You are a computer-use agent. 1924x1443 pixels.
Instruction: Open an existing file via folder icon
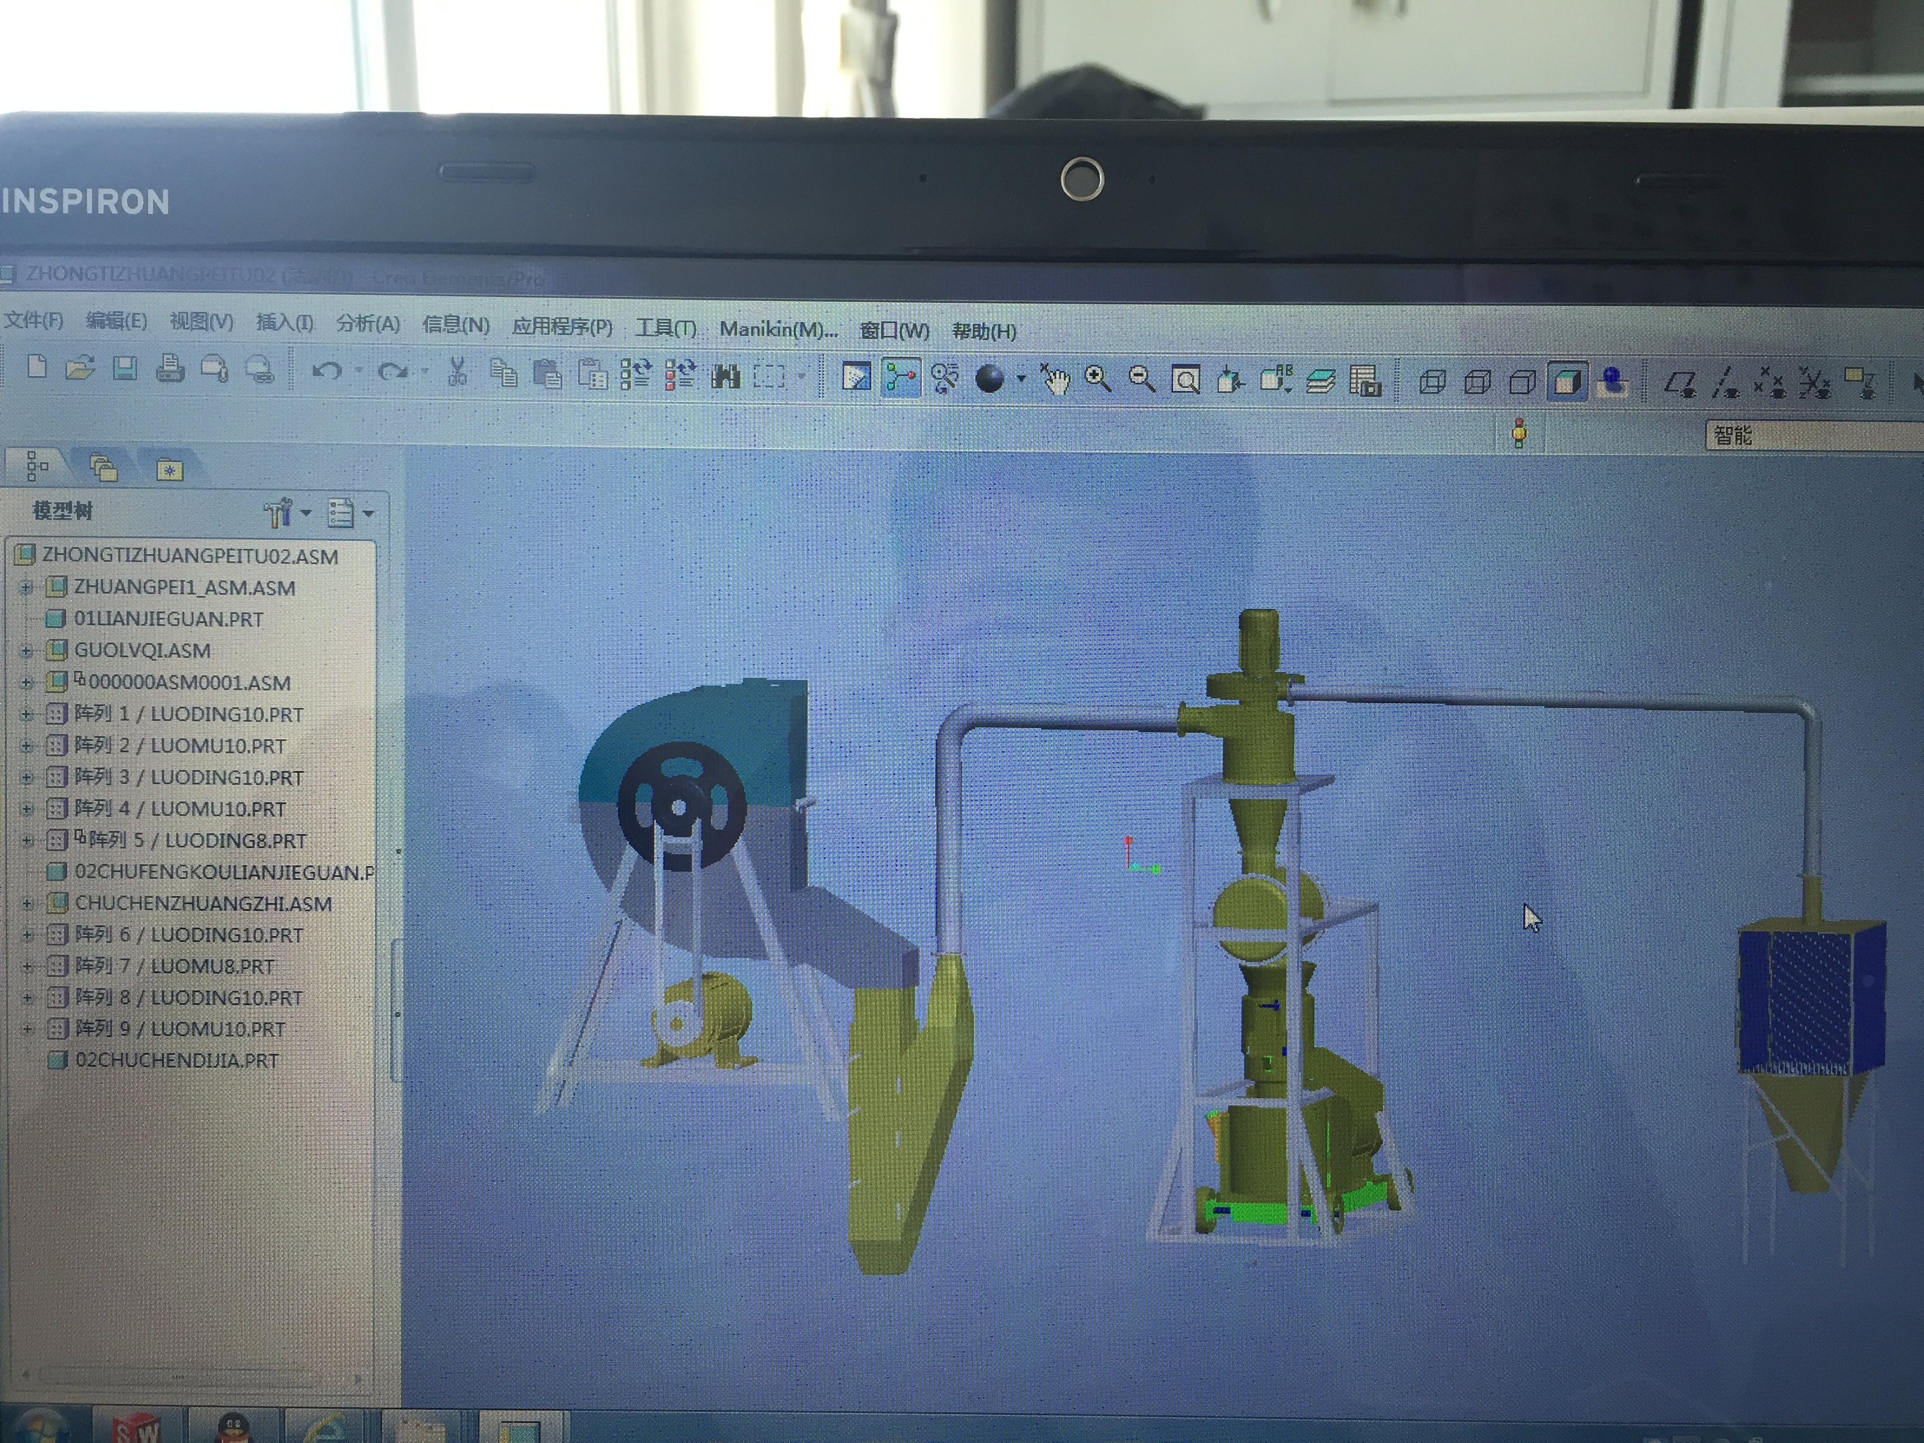tap(80, 368)
